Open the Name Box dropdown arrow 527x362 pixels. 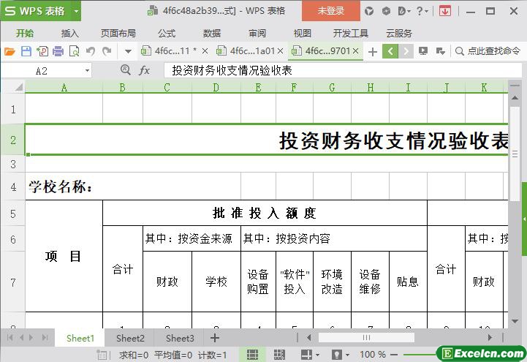tap(87, 70)
